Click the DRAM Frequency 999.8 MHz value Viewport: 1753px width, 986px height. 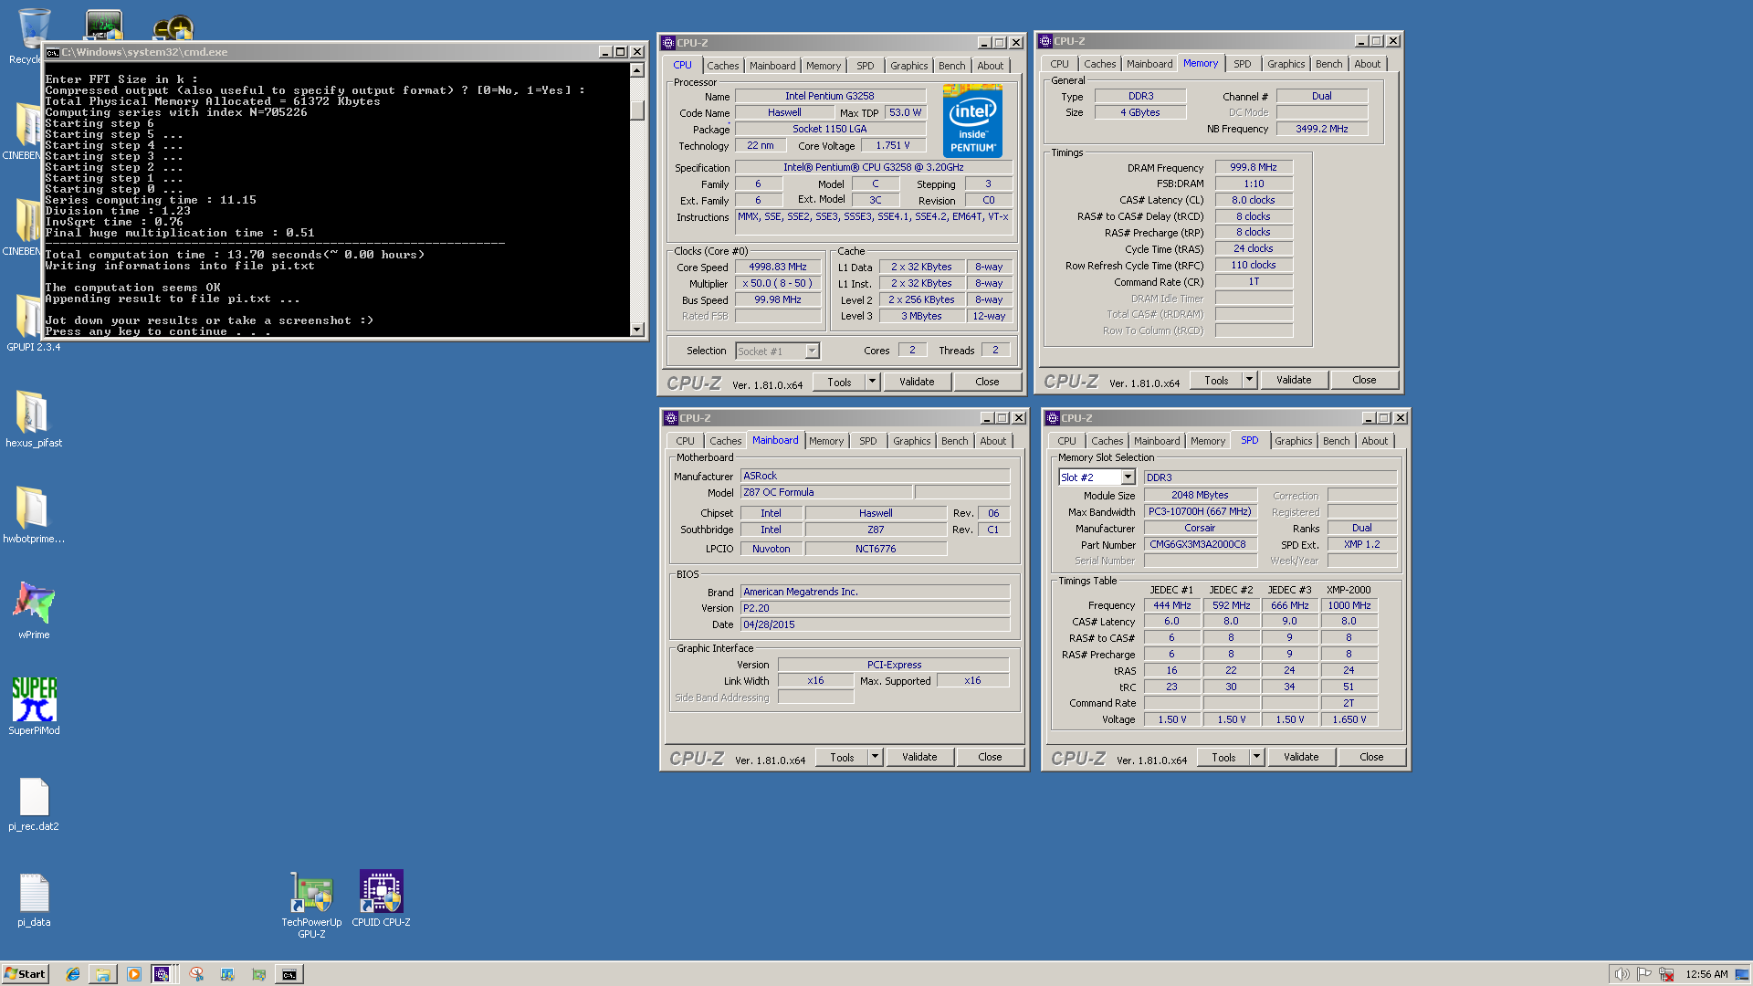[x=1254, y=167]
